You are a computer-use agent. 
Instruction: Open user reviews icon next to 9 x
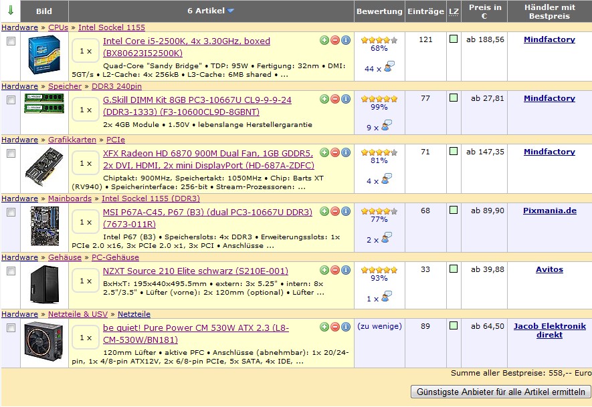(x=387, y=126)
